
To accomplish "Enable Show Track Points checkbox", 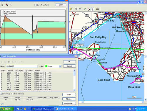I will (x=36, y=5).
